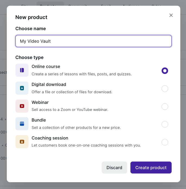Viewport: 186px width, 189px height.
Task: Click the Digital download title label
Action: coord(49,85)
